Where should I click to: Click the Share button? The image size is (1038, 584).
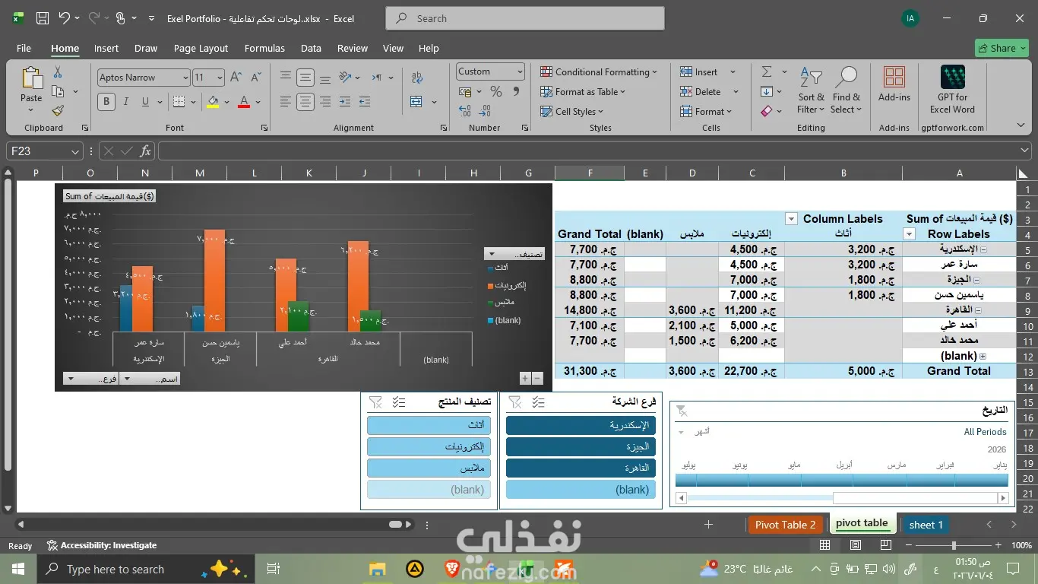1002,48
